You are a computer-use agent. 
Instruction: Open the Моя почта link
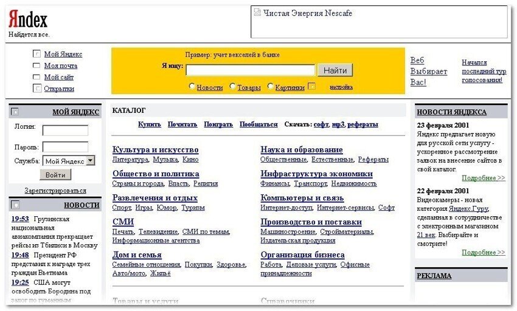coord(61,66)
